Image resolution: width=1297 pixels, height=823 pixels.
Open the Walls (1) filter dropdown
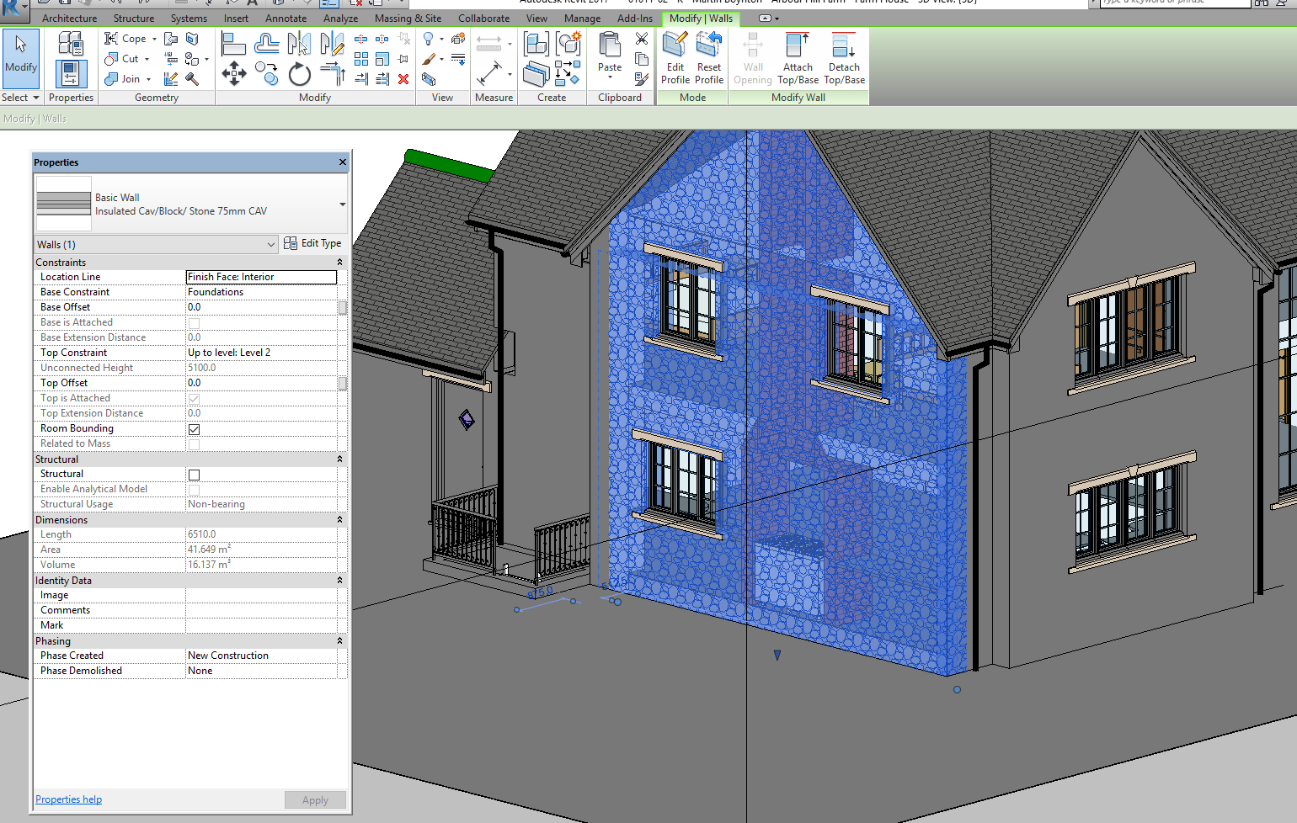click(270, 245)
